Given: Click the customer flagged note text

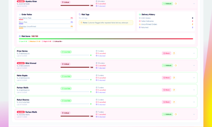Looking at the screenshot, I should [x=105, y=23].
